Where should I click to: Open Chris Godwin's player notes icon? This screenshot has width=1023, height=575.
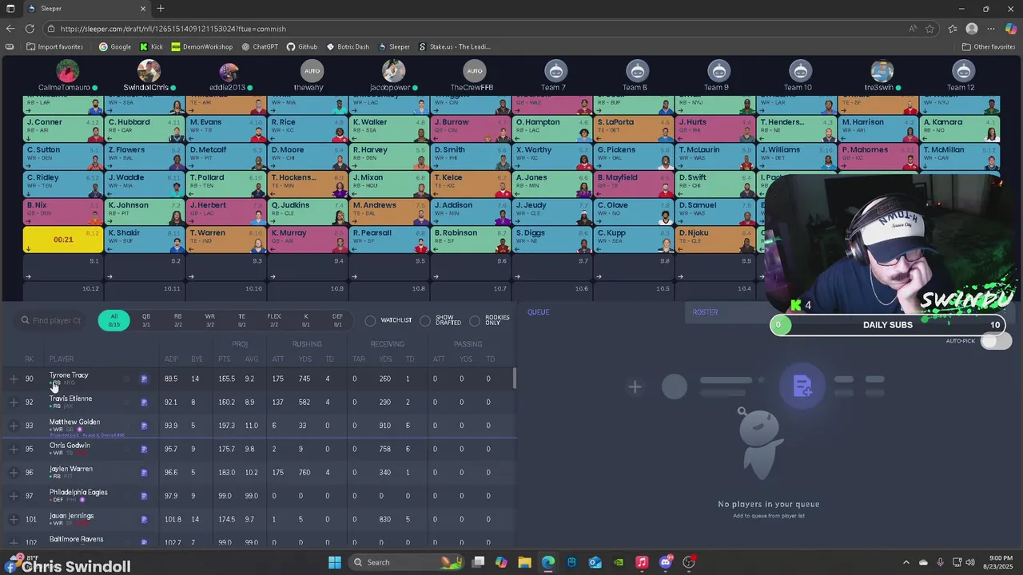tap(144, 449)
